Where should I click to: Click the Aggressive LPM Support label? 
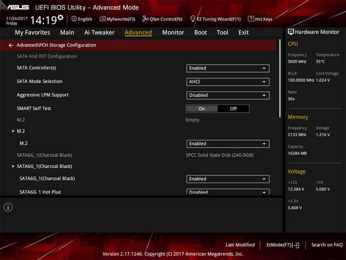(x=43, y=95)
